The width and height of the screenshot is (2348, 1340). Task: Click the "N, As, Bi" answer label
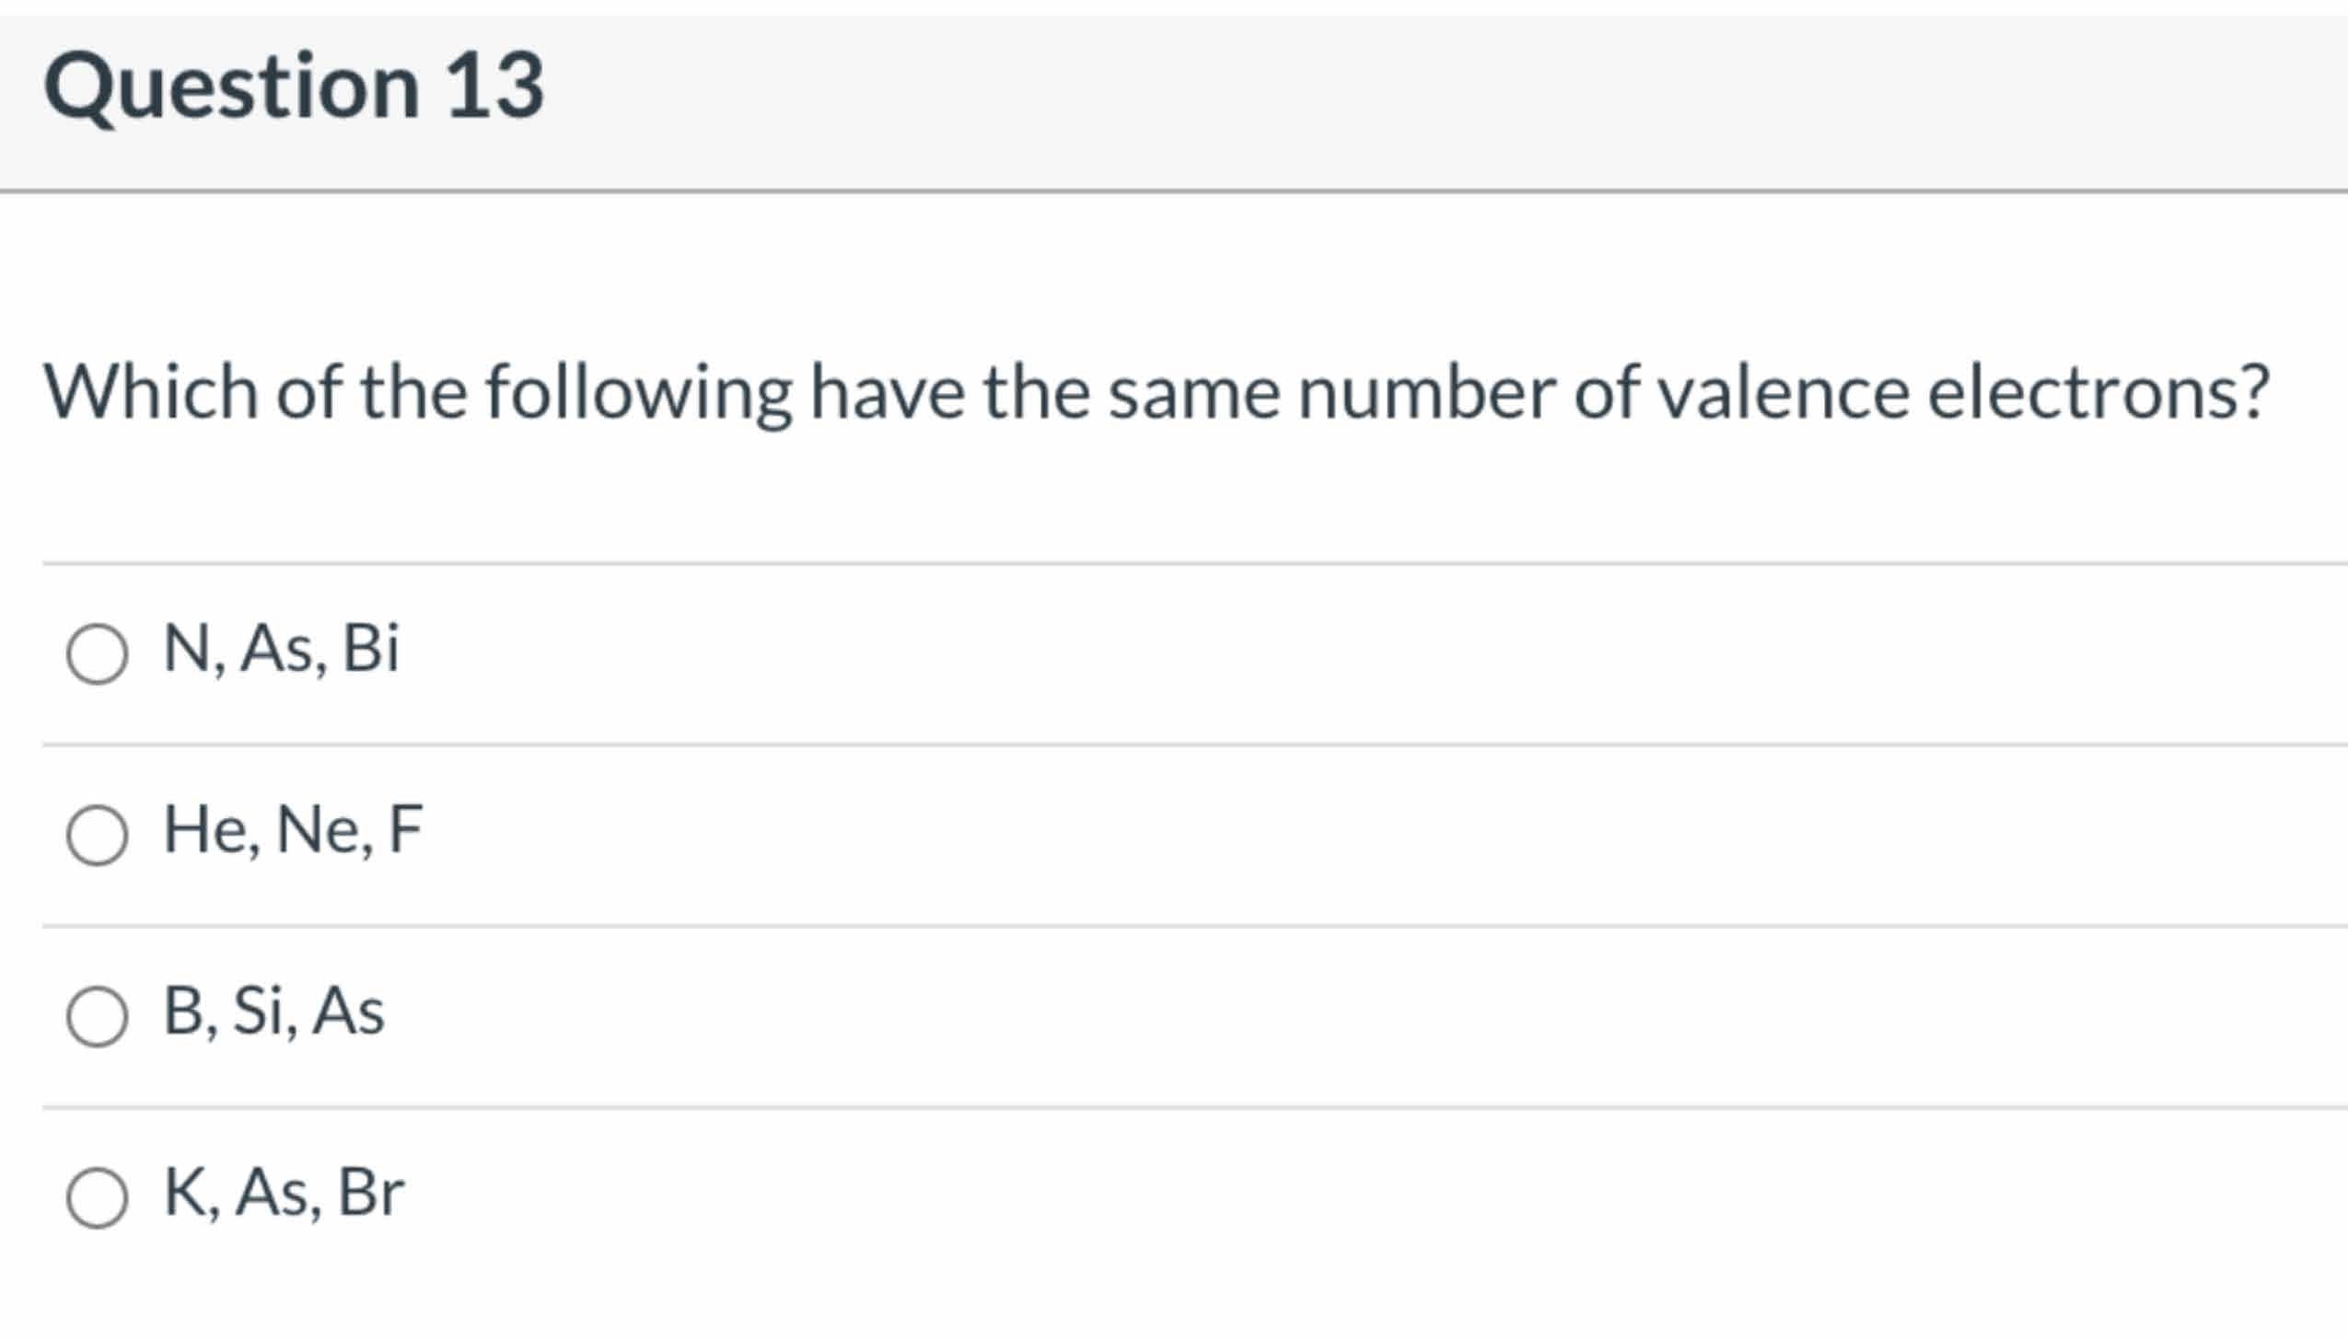click(x=281, y=649)
